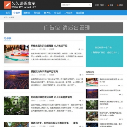The image size is (127, 127).
Task: Click 首页 in the breadcrumb trail
Action: tap(5, 18)
